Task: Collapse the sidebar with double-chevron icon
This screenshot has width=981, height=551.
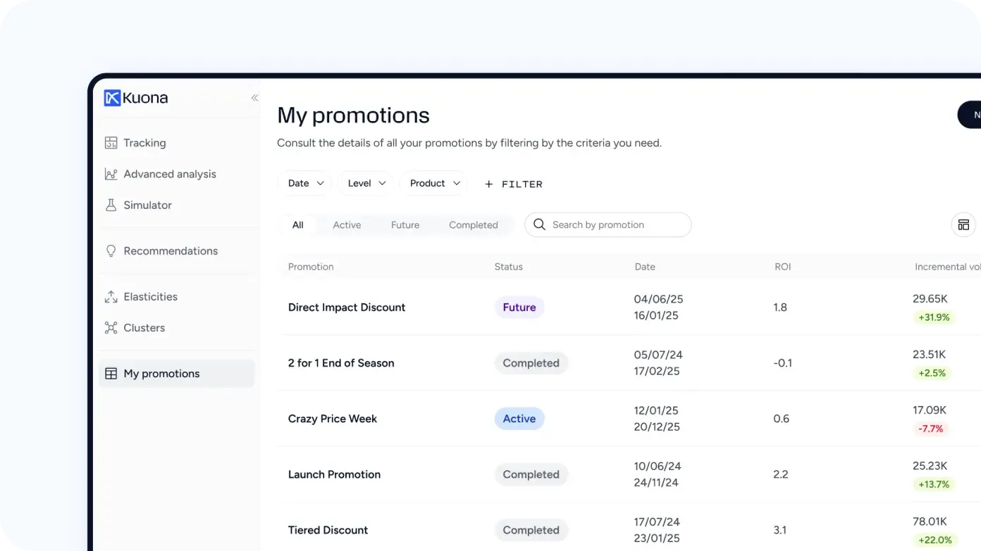Action: (254, 98)
